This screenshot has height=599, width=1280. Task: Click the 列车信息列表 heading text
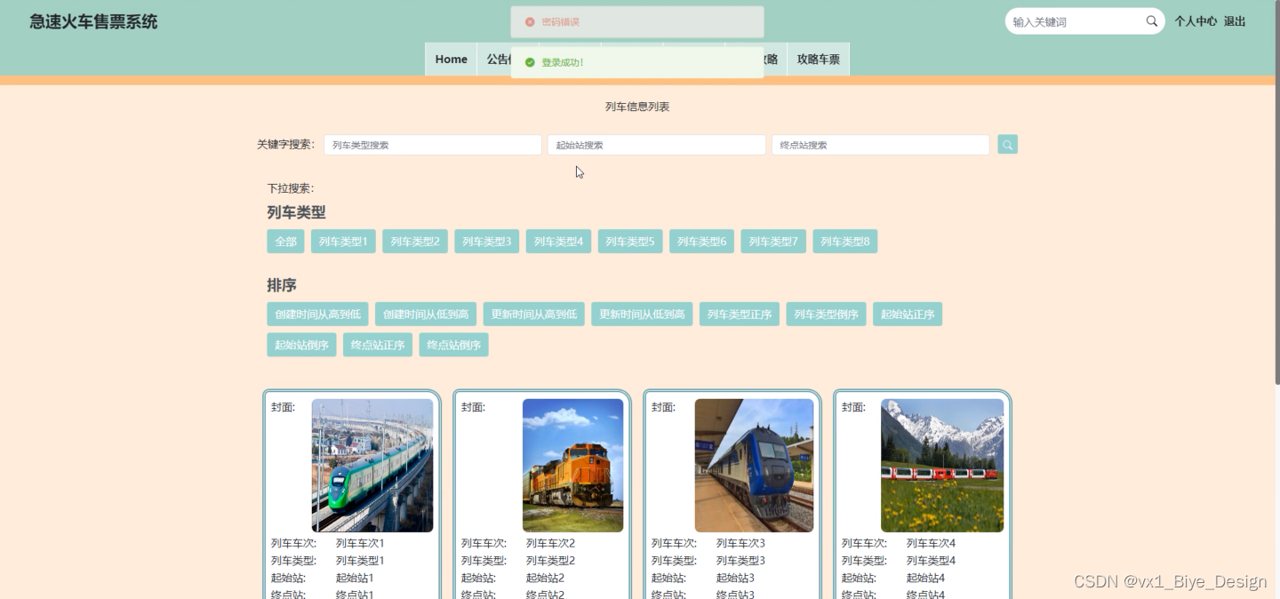coord(637,107)
